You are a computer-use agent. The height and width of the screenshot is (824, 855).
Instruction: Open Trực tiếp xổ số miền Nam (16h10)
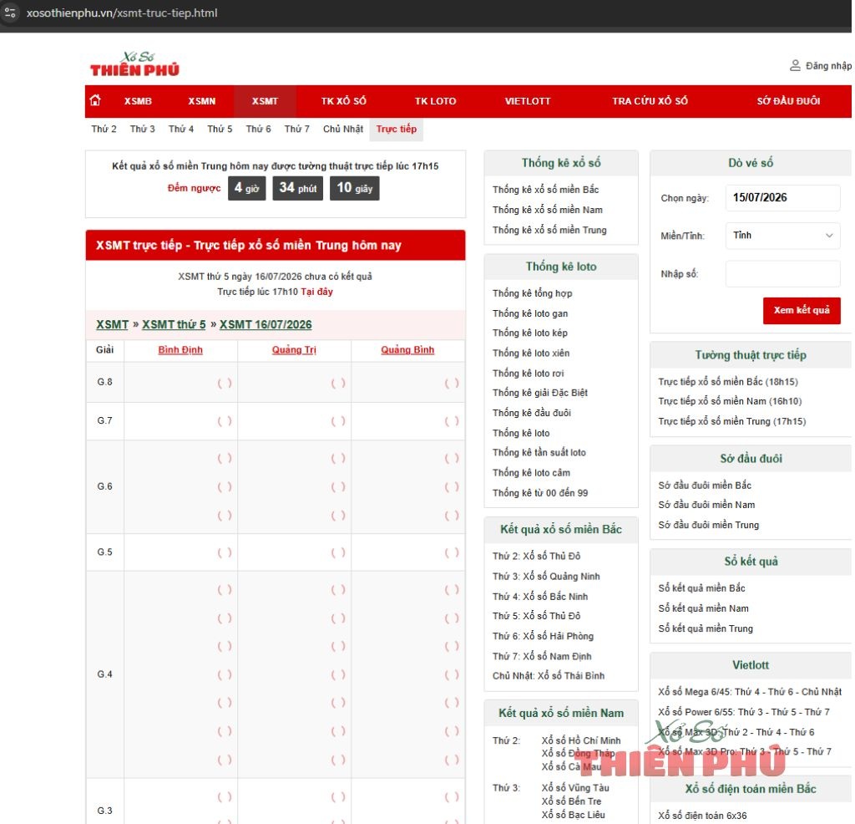pos(730,401)
